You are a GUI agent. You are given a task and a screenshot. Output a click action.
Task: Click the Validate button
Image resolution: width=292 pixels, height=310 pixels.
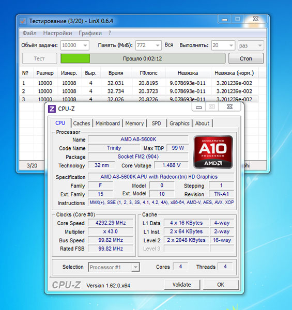(182, 285)
